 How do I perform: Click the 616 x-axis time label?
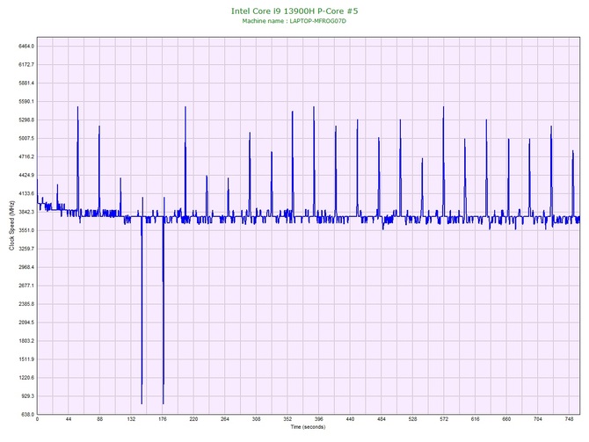[x=476, y=419]
